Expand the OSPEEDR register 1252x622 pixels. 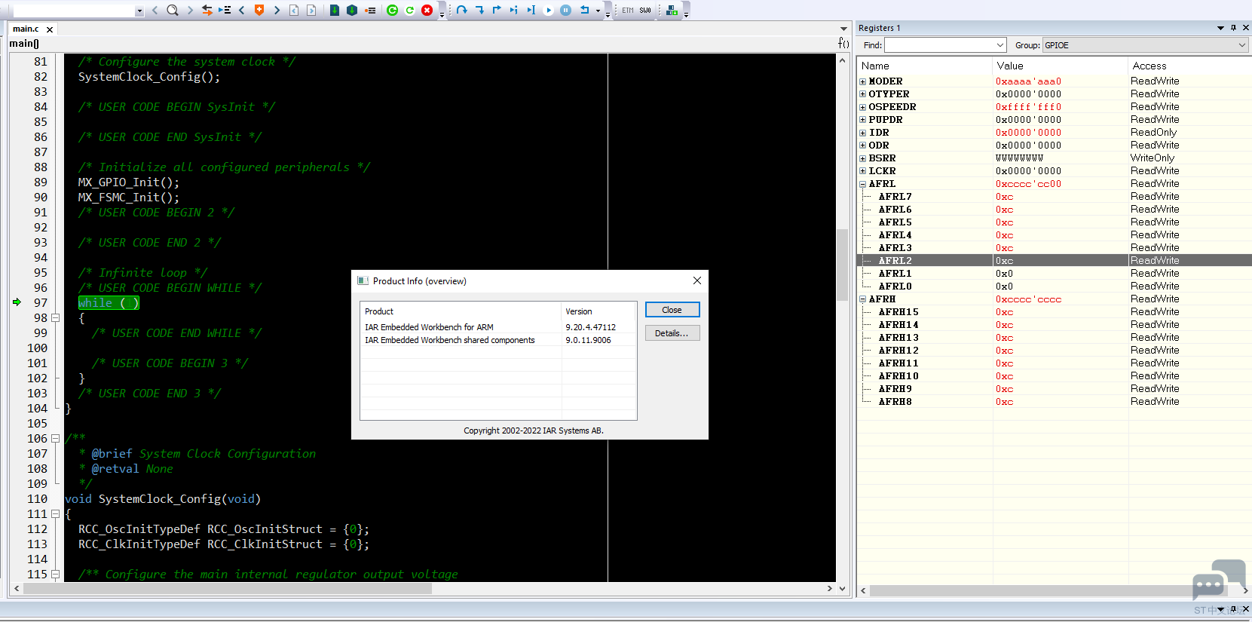point(863,107)
